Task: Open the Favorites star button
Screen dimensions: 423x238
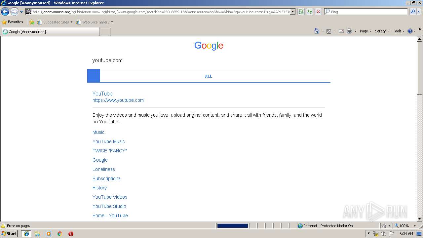Action: click(13, 22)
